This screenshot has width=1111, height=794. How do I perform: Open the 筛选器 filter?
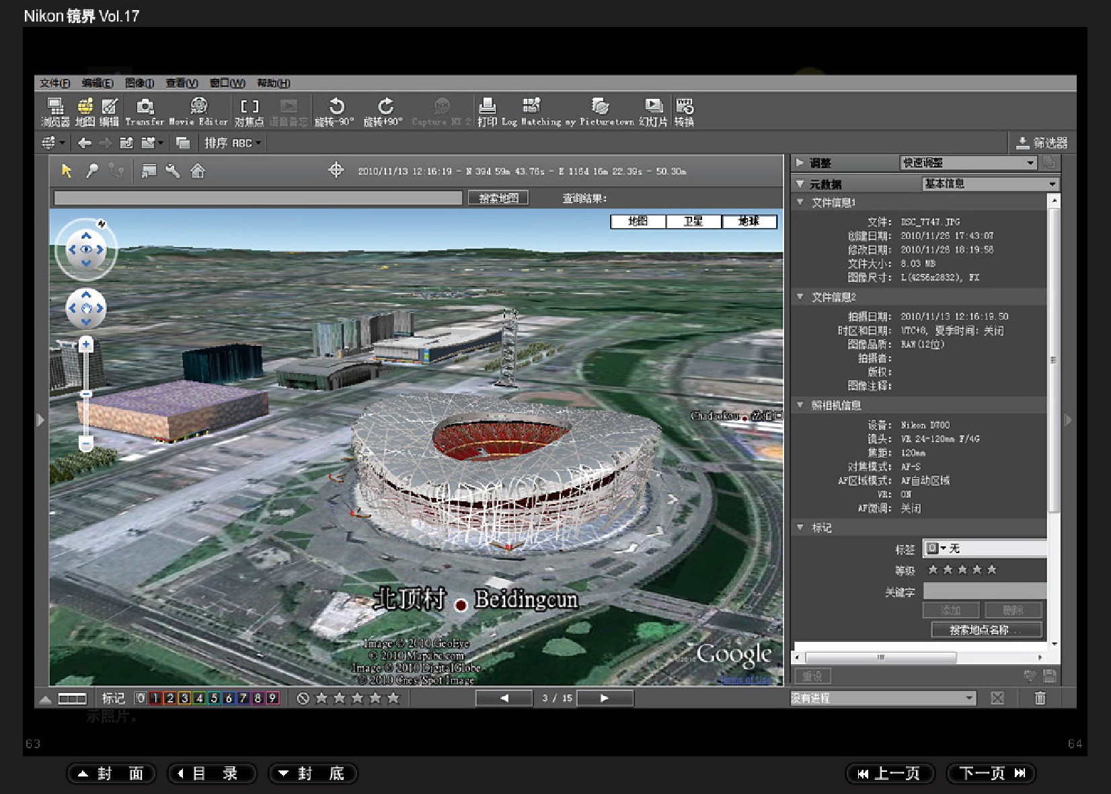pos(1042,143)
